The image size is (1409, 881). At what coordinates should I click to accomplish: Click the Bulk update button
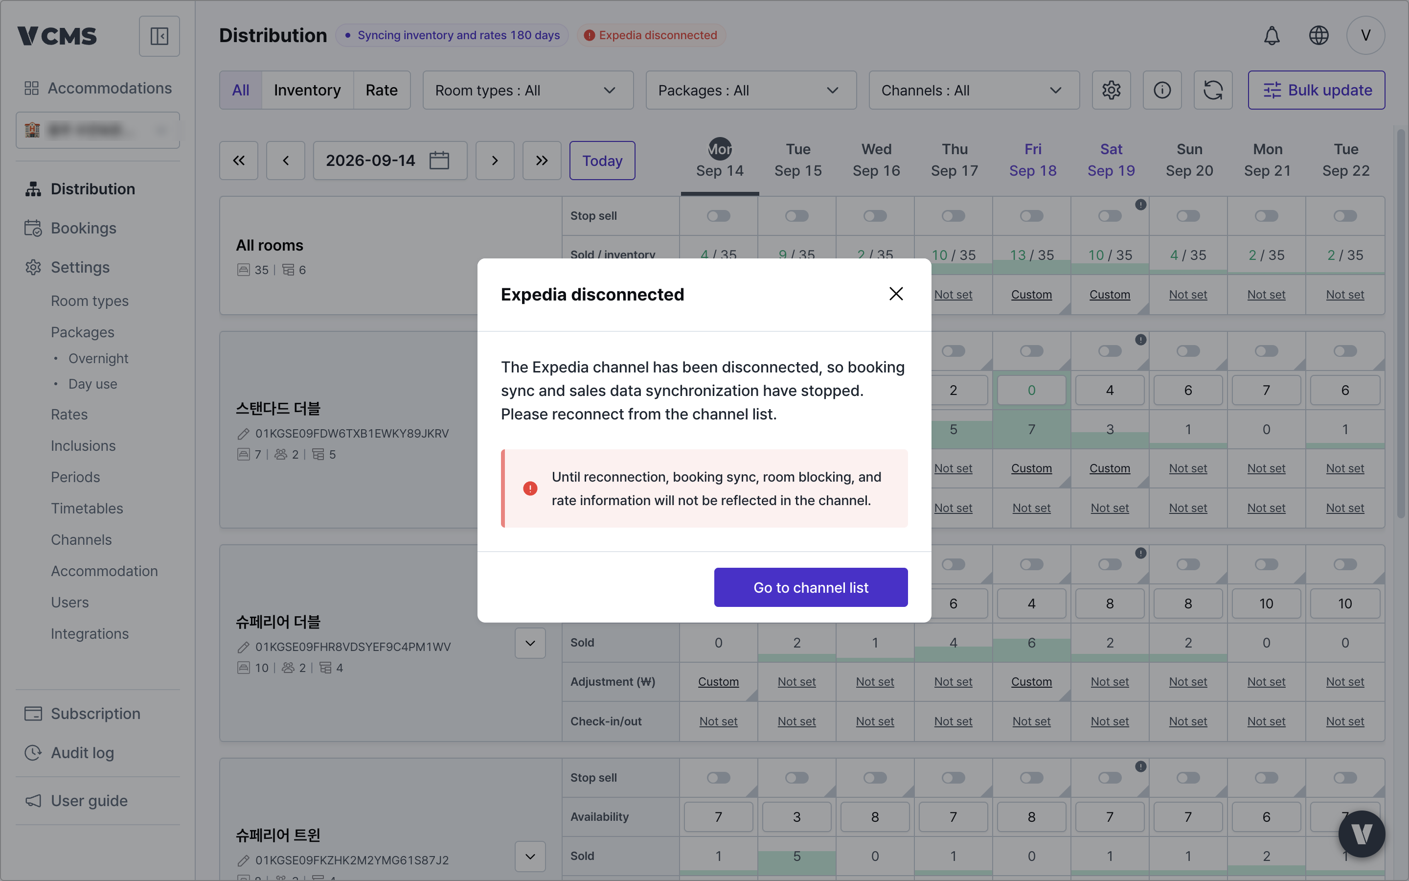click(1317, 91)
